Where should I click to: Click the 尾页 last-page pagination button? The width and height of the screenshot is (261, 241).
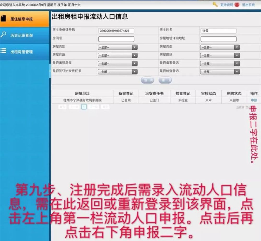click(x=105, y=107)
